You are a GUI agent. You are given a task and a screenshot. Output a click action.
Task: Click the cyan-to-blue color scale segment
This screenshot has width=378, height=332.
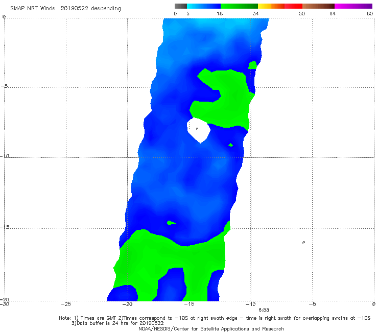(204, 6)
